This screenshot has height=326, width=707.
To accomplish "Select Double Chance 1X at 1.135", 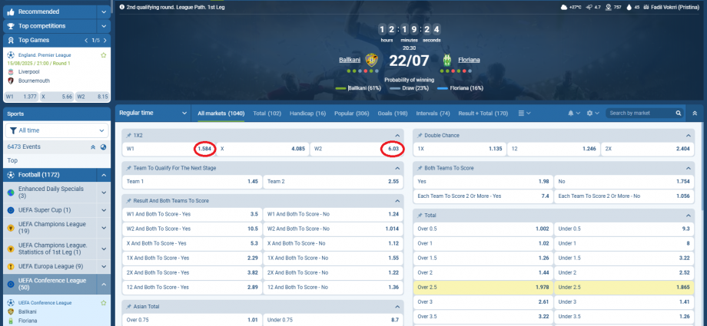I will (x=460, y=149).
